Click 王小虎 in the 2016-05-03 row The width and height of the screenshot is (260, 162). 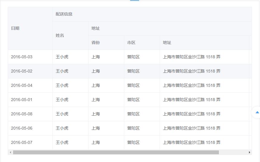point(62,57)
